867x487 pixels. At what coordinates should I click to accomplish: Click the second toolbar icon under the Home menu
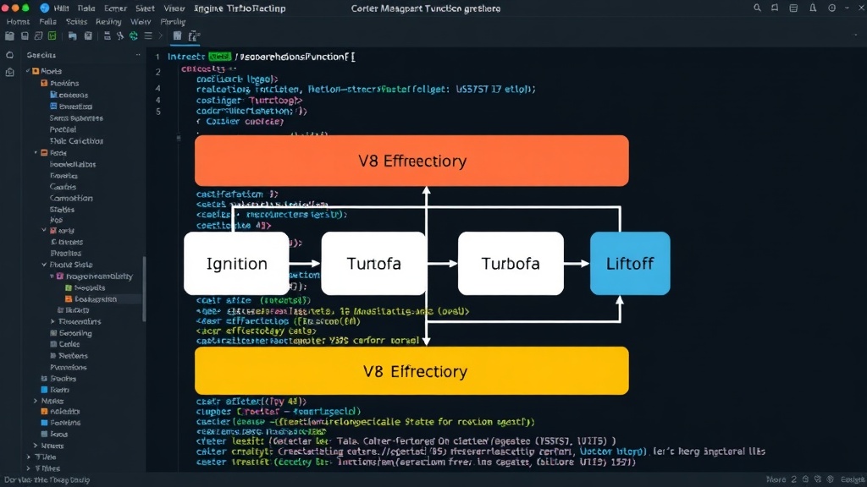25,36
